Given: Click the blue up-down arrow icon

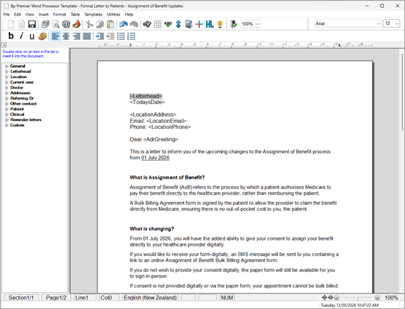Looking at the screenshot, I should [178, 24].
